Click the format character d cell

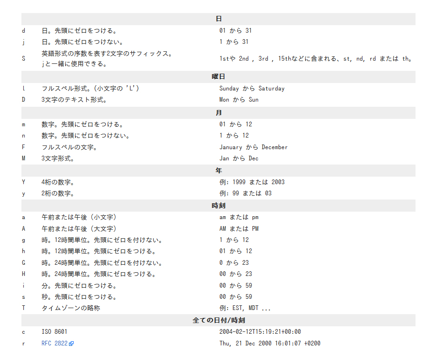click(23, 30)
